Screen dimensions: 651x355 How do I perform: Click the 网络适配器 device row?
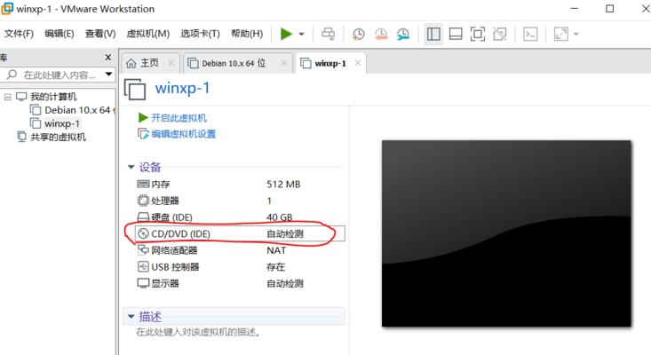click(240, 250)
